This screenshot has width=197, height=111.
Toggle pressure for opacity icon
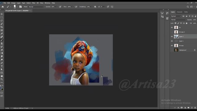click(60, 7)
